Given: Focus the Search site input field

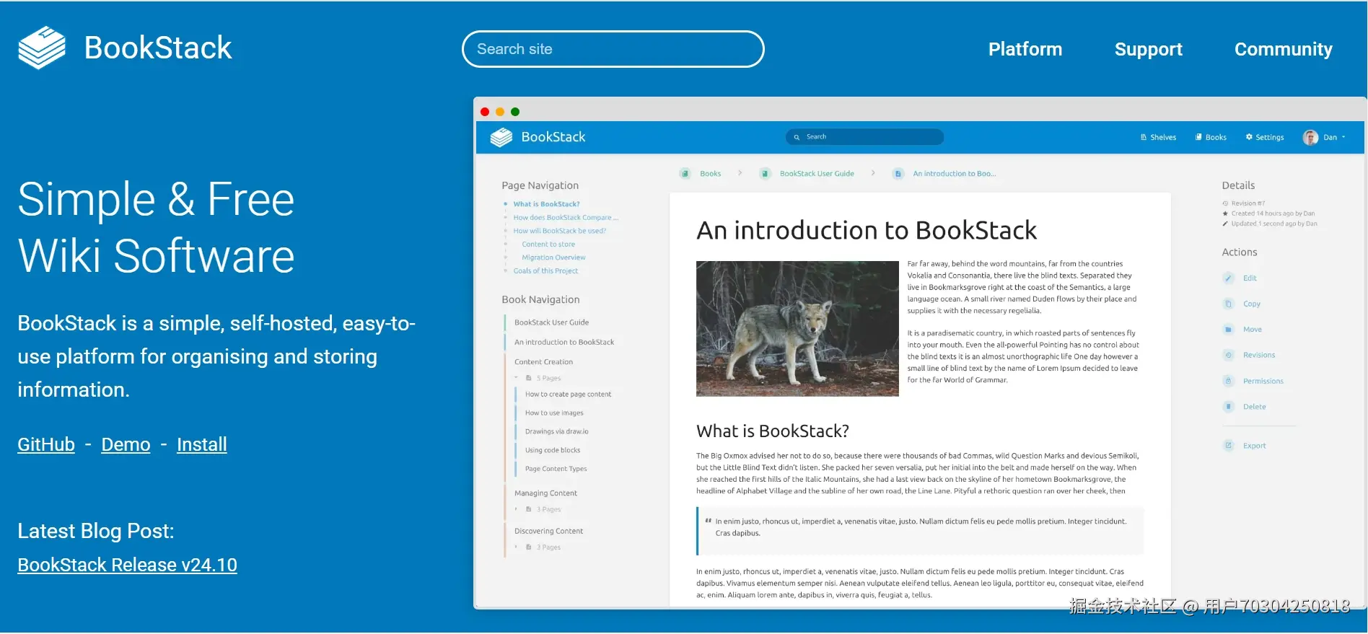Looking at the screenshot, I should click(x=613, y=49).
